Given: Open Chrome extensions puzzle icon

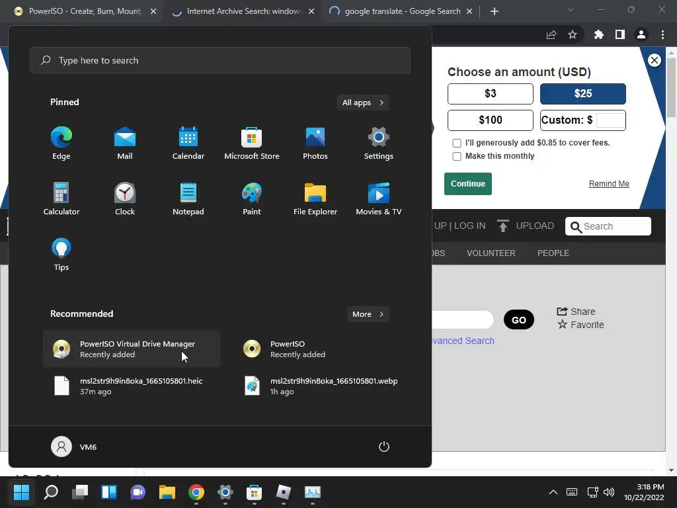Looking at the screenshot, I should [x=598, y=34].
